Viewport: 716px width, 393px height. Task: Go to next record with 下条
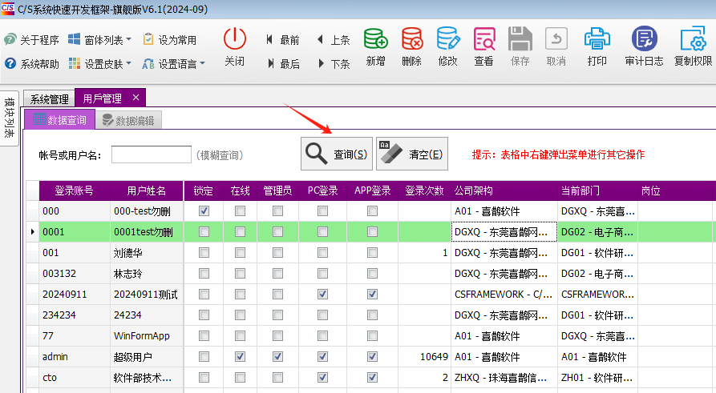334,64
